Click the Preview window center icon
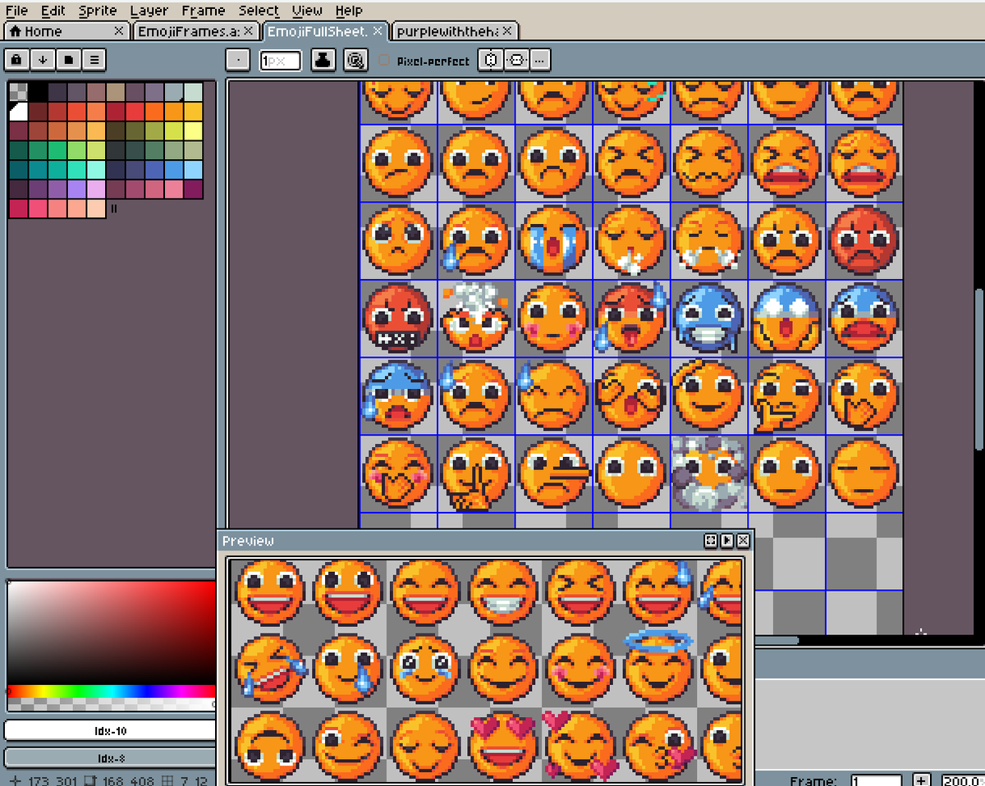 point(711,541)
